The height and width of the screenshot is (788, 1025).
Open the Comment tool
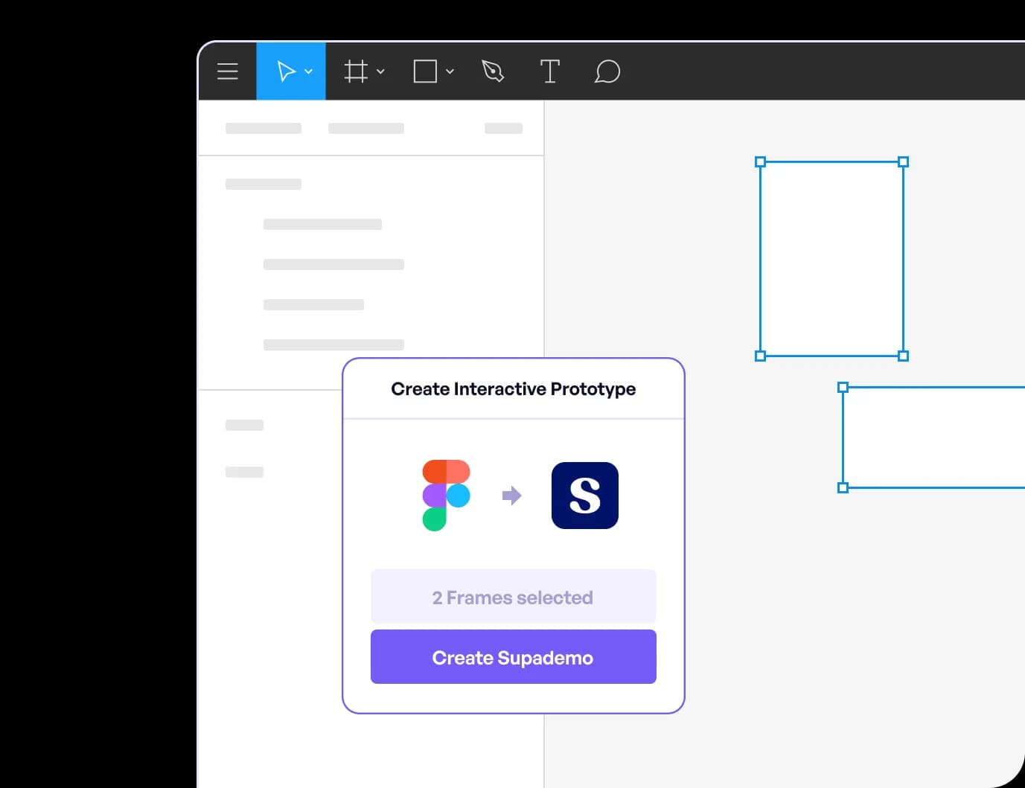(607, 71)
